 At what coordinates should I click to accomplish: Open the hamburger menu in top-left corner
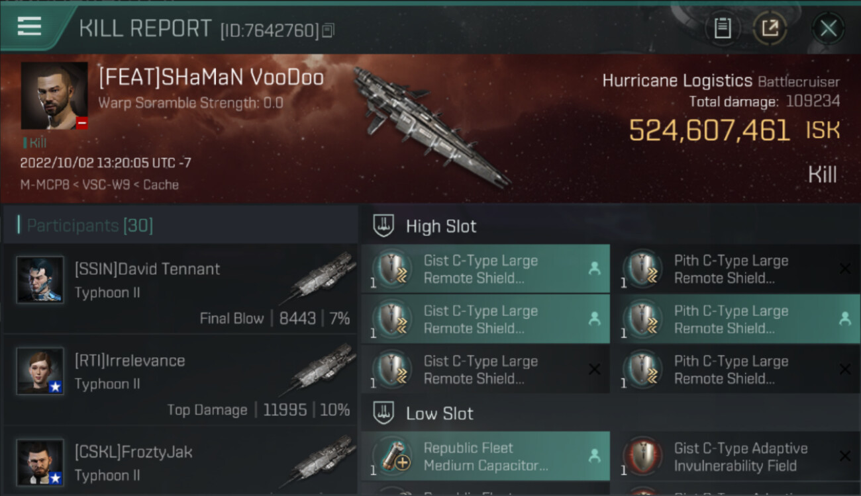30,26
